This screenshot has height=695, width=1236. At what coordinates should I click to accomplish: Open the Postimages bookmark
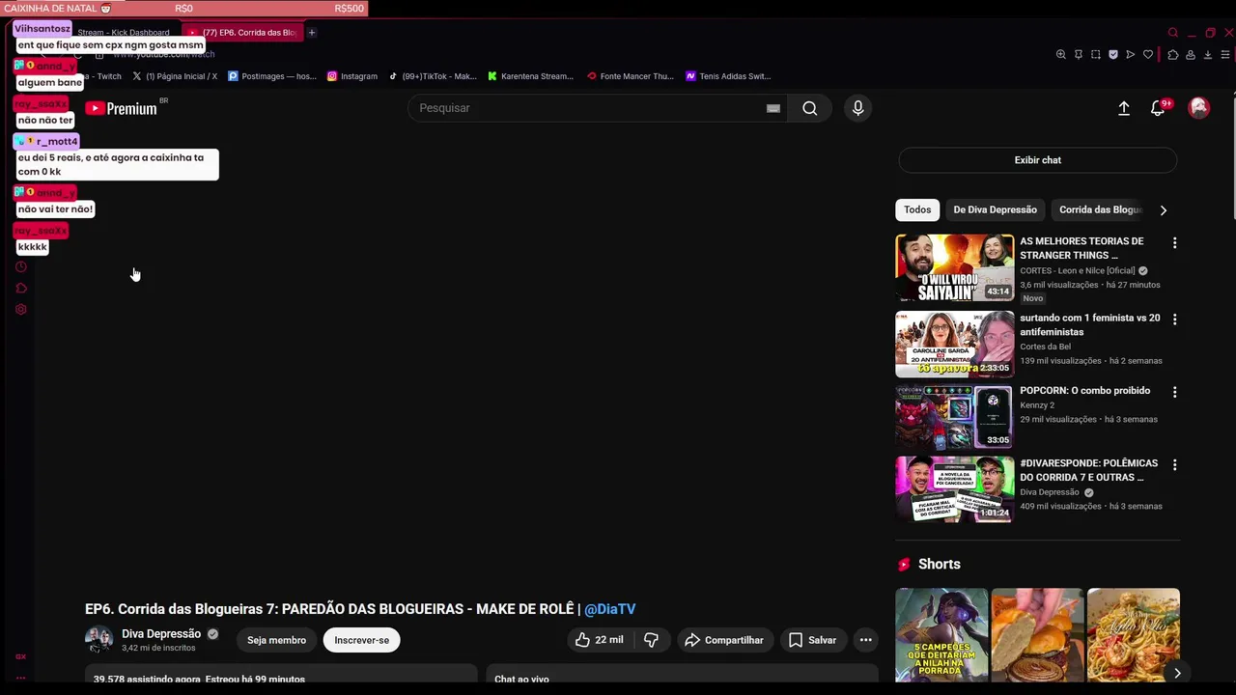point(272,76)
